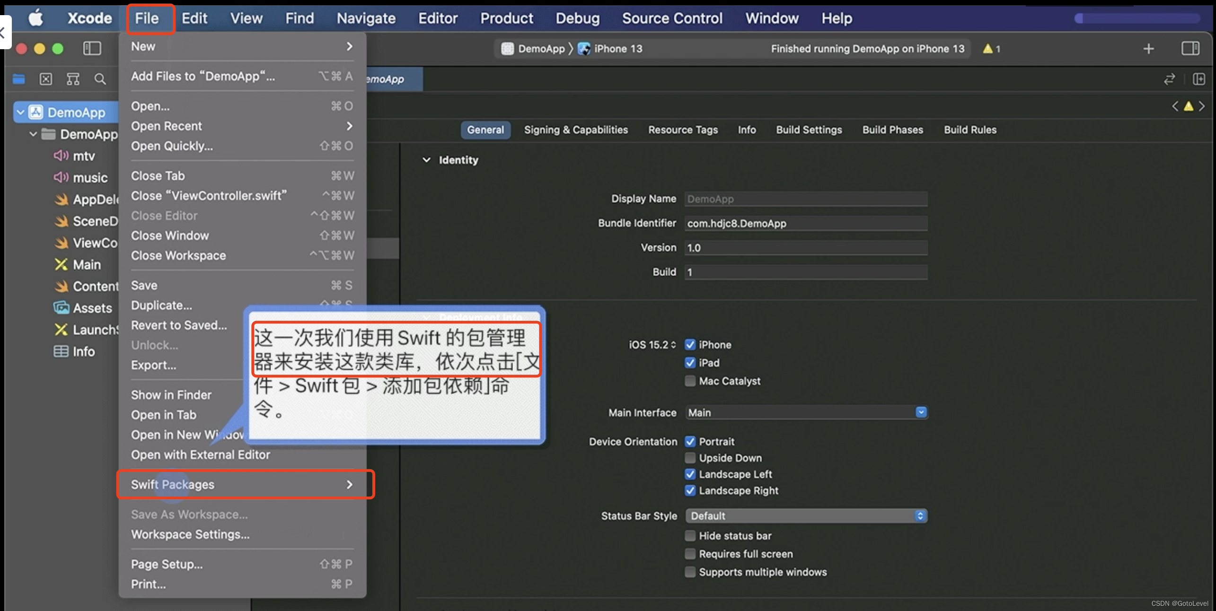Go to previous issue chevron

pyautogui.click(x=1175, y=106)
